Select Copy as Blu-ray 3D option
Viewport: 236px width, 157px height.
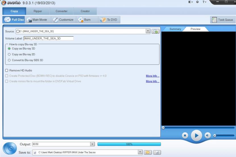22,48
